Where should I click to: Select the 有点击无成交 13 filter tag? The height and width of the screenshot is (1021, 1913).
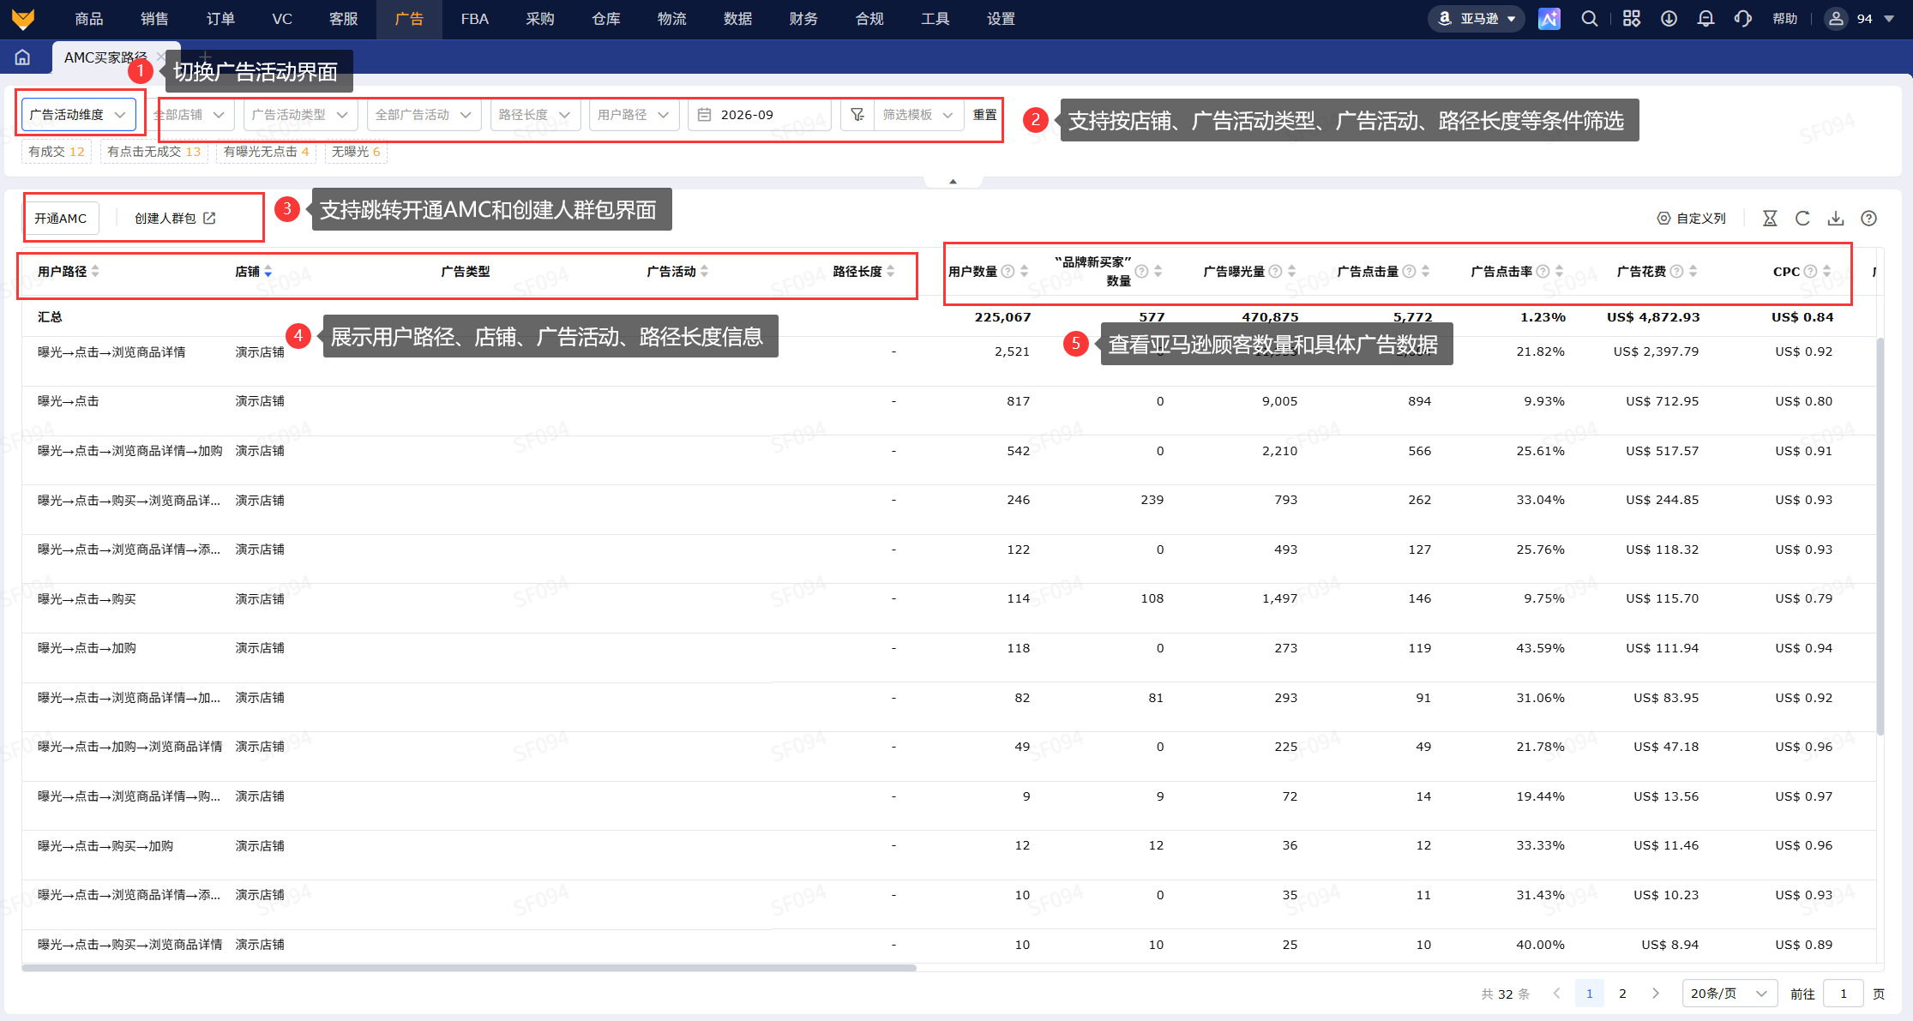[x=154, y=152]
